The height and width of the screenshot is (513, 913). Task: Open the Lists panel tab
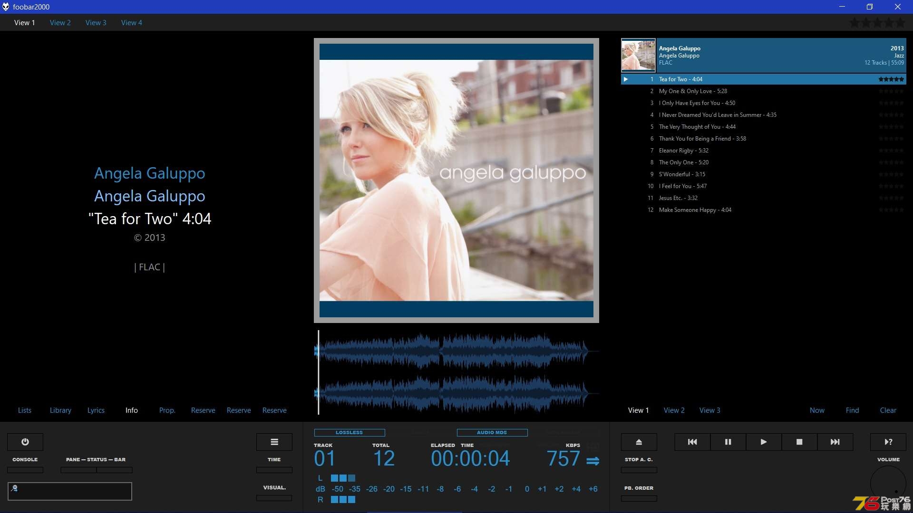tap(25, 410)
